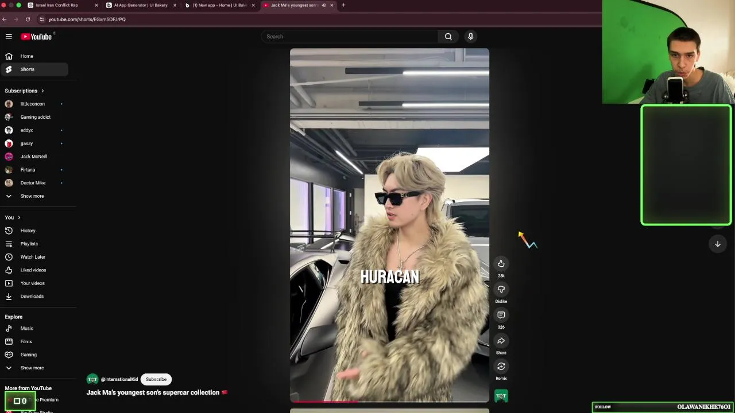Switch to Israel Iran Conflict Rap tab
735x413 pixels.
(x=57, y=5)
